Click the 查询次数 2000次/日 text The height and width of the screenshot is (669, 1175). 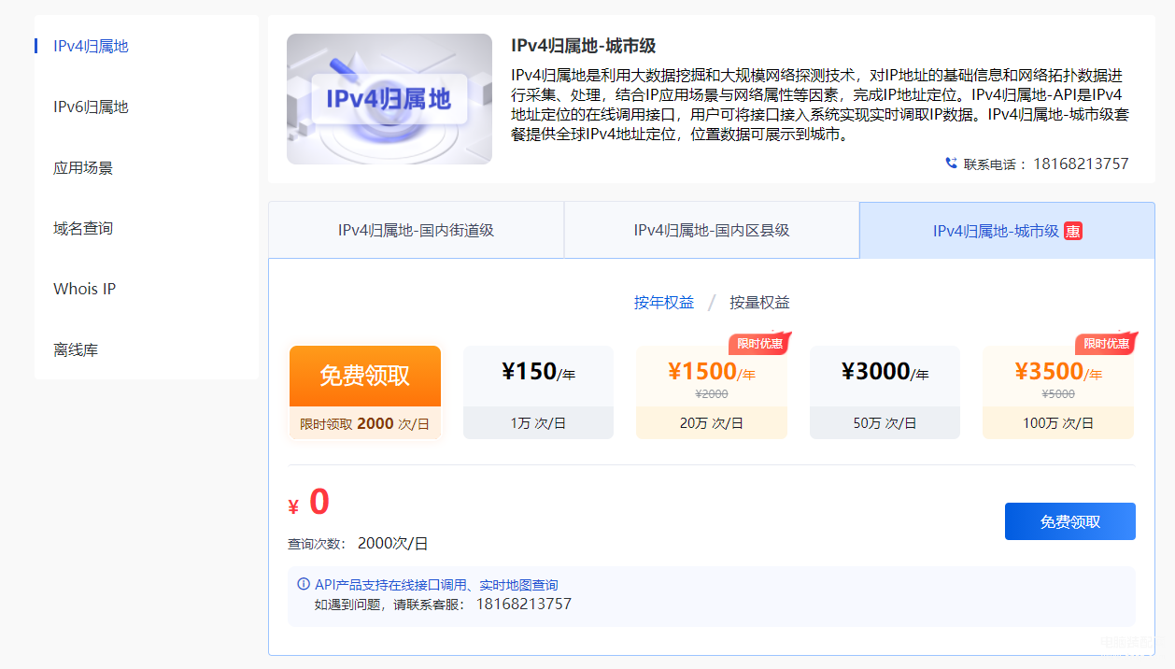pos(358,543)
